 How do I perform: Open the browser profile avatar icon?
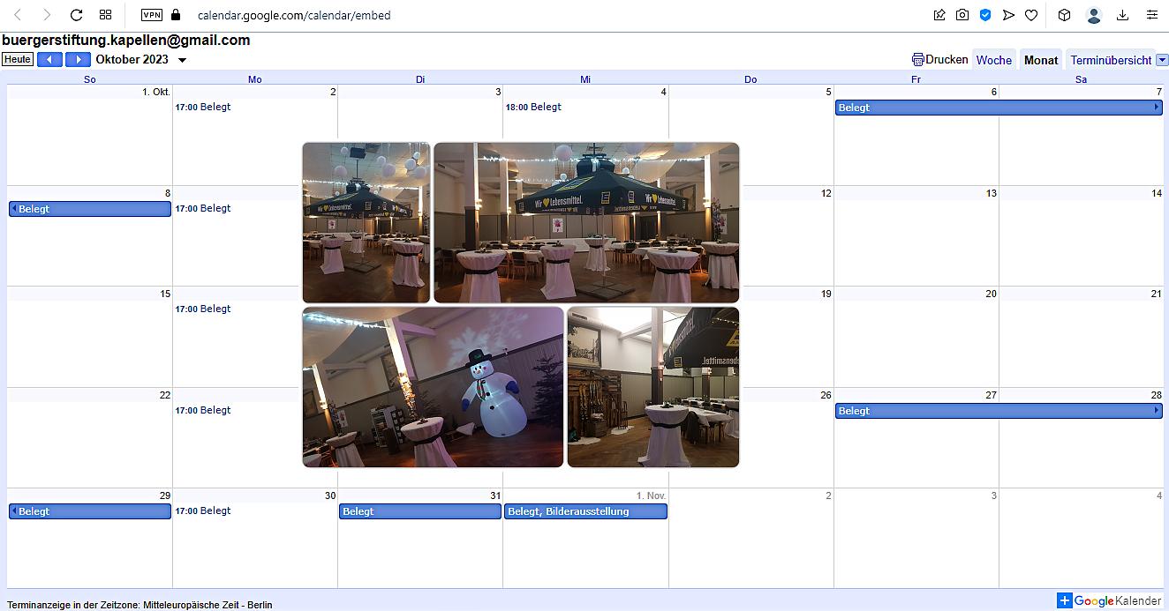pyautogui.click(x=1093, y=14)
